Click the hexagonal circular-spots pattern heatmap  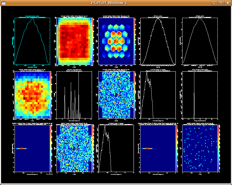pyautogui.click(x=116, y=41)
